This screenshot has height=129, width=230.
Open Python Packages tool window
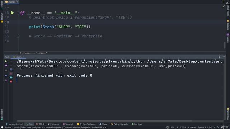pos(86,124)
